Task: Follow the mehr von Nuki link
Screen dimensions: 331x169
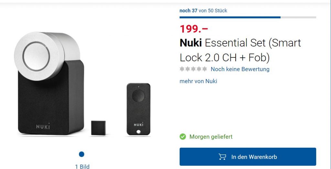Action: (x=198, y=81)
